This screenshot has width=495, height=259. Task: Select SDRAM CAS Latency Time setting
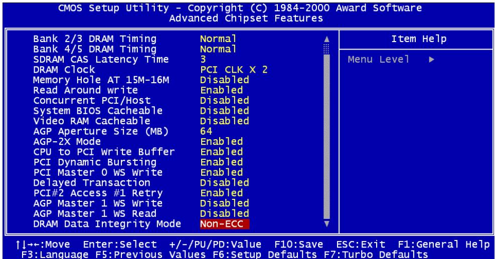[x=101, y=59]
